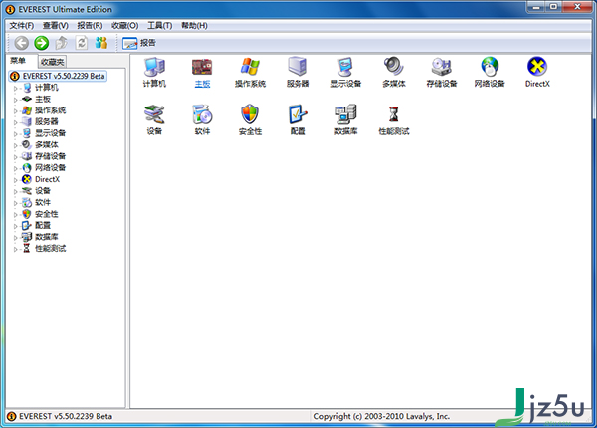Click the green Forward arrow toolbar button

click(42, 43)
